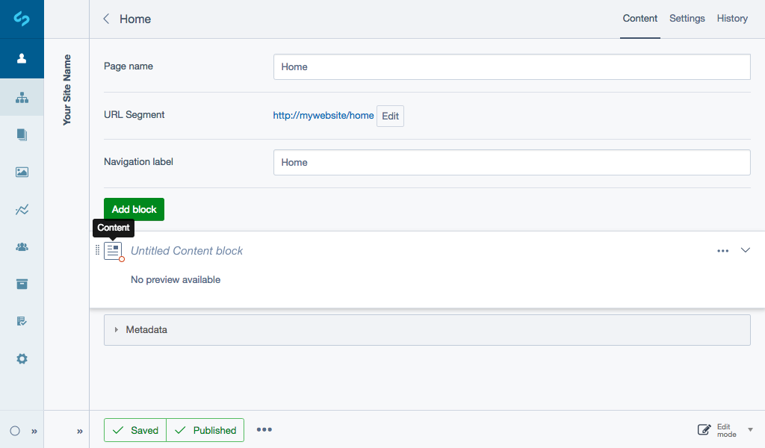Open the Security users group icon
Viewport: 765px width, 448px height.
(x=22, y=247)
